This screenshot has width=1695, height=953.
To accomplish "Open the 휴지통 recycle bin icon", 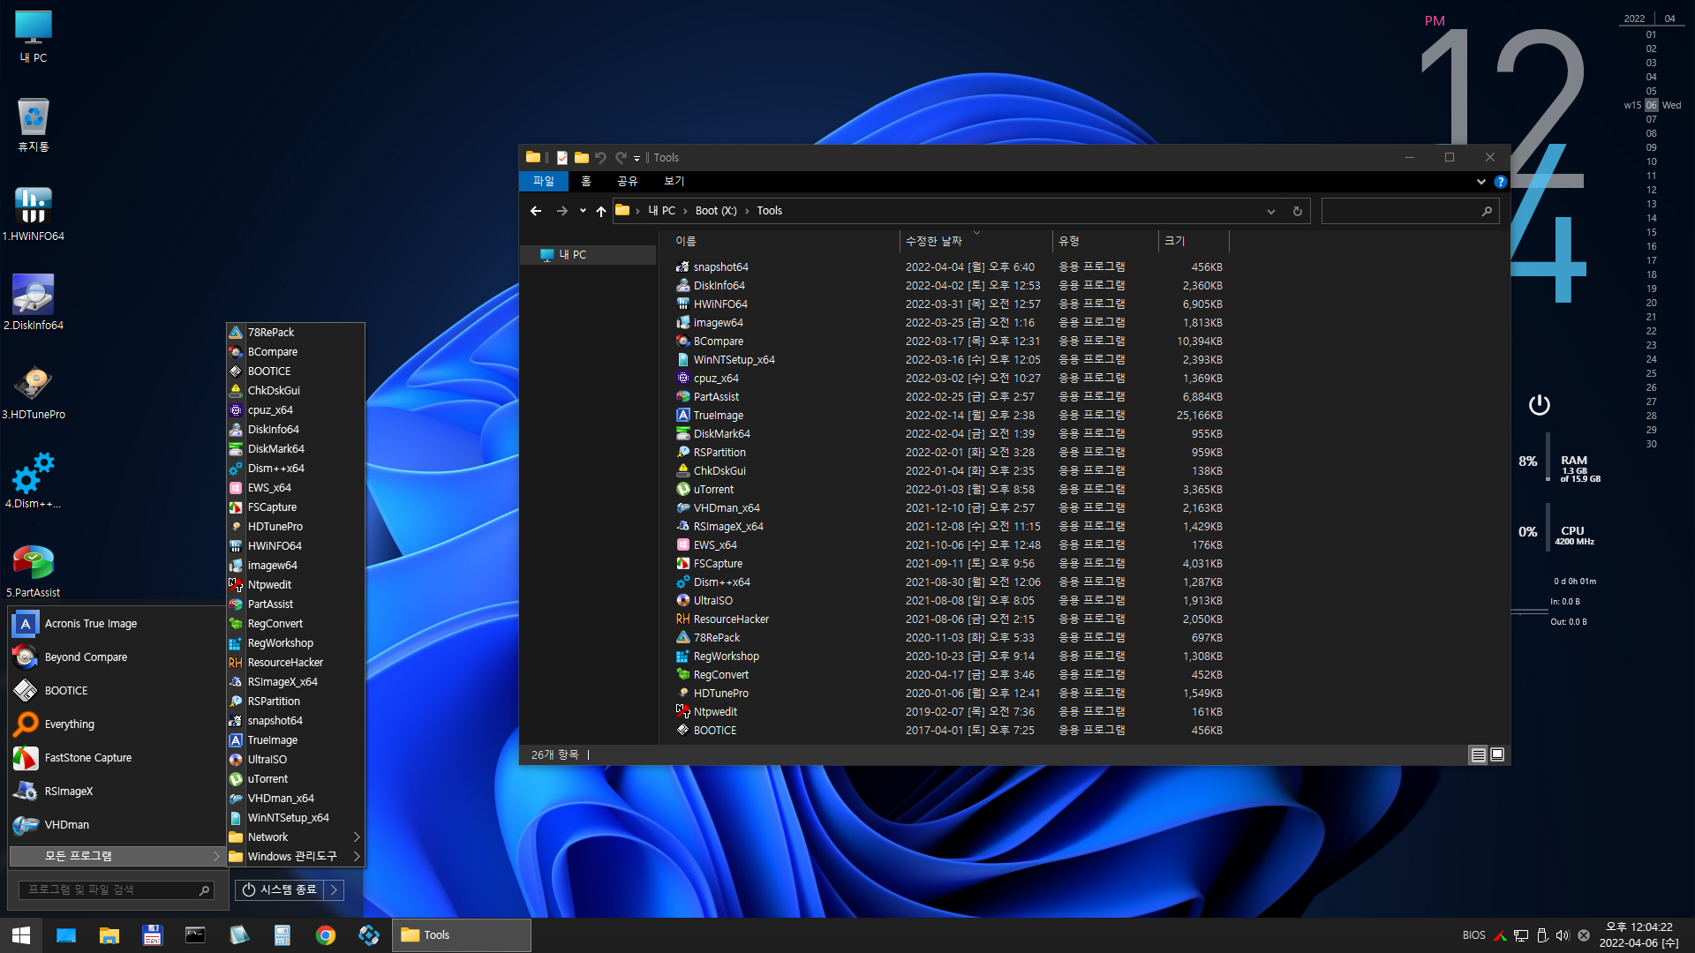I will coord(34,125).
